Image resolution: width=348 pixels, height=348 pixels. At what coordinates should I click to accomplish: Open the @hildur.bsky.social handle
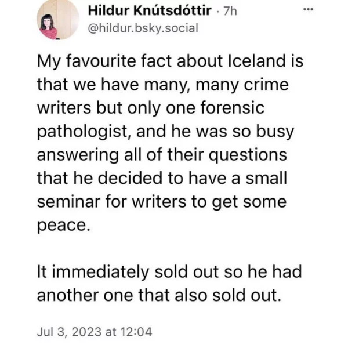(143, 28)
